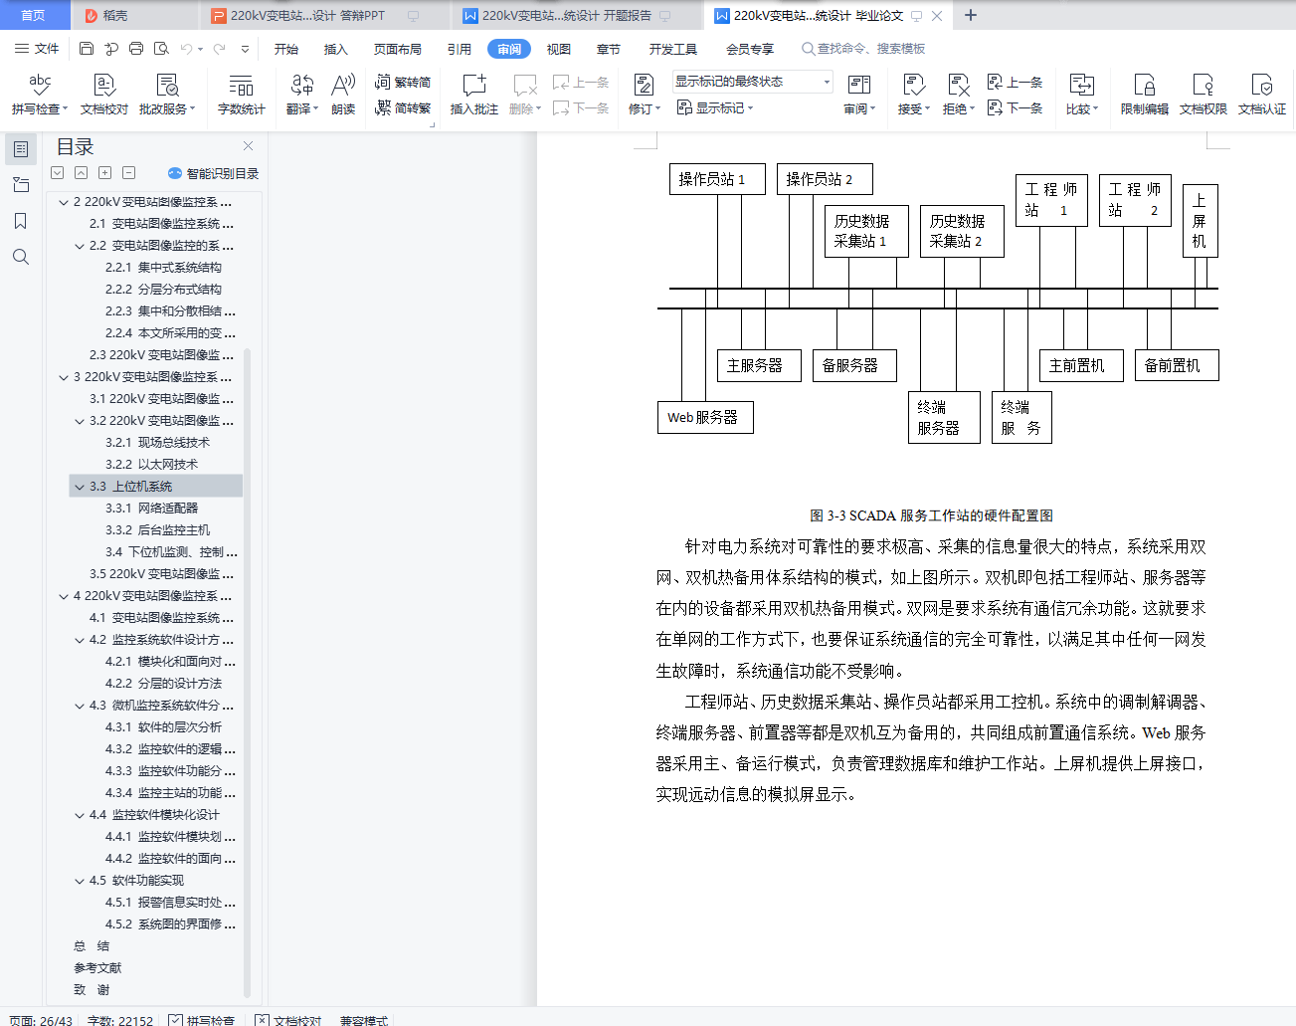Image resolution: width=1296 pixels, height=1026 pixels.
Task: Convert text using 简转繁
Action: [403, 108]
